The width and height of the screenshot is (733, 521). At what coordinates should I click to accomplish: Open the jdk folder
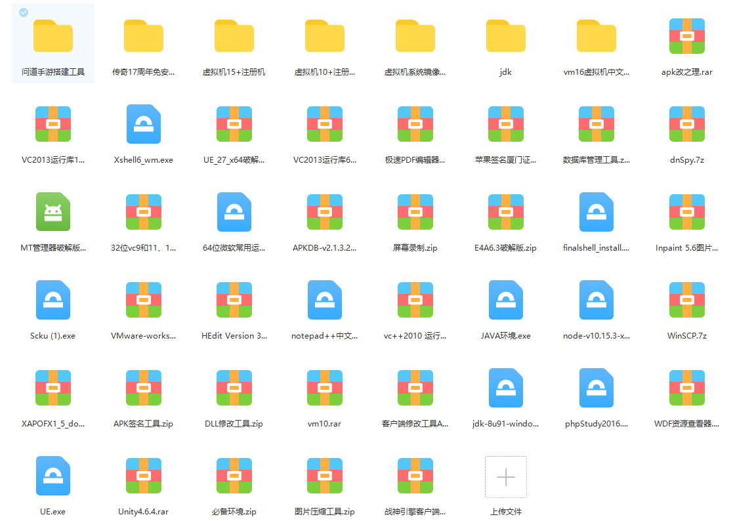pyautogui.click(x=506, y=36)
